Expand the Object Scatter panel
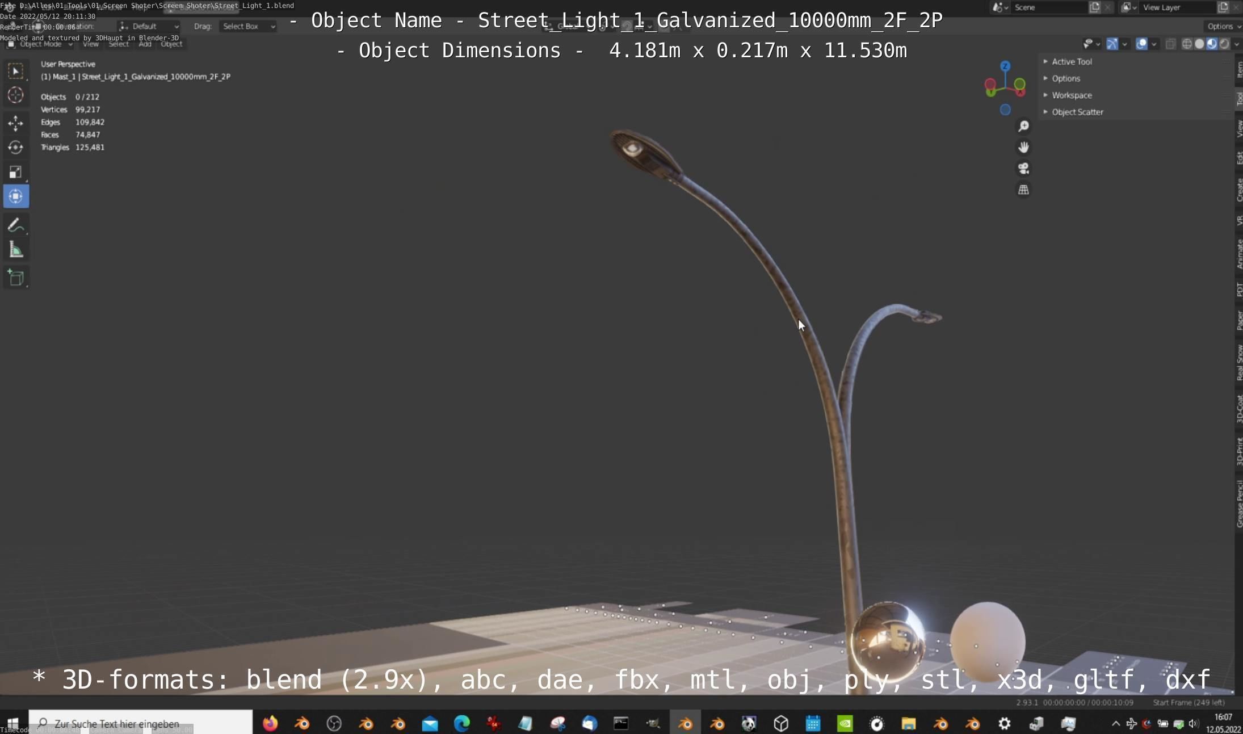 pos(1077,112)
